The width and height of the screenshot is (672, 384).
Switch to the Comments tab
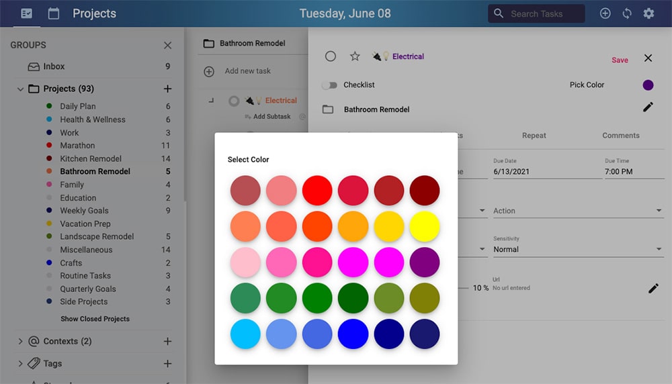pyautogui.click(x=620, y=136)
